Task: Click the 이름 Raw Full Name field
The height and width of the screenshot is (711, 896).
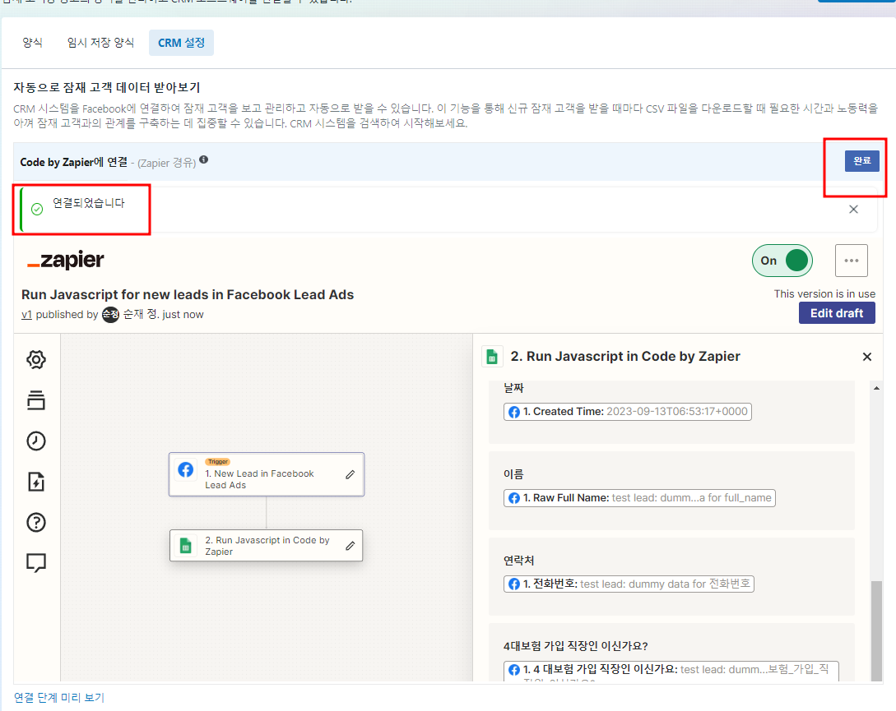Action: [639, 498]
